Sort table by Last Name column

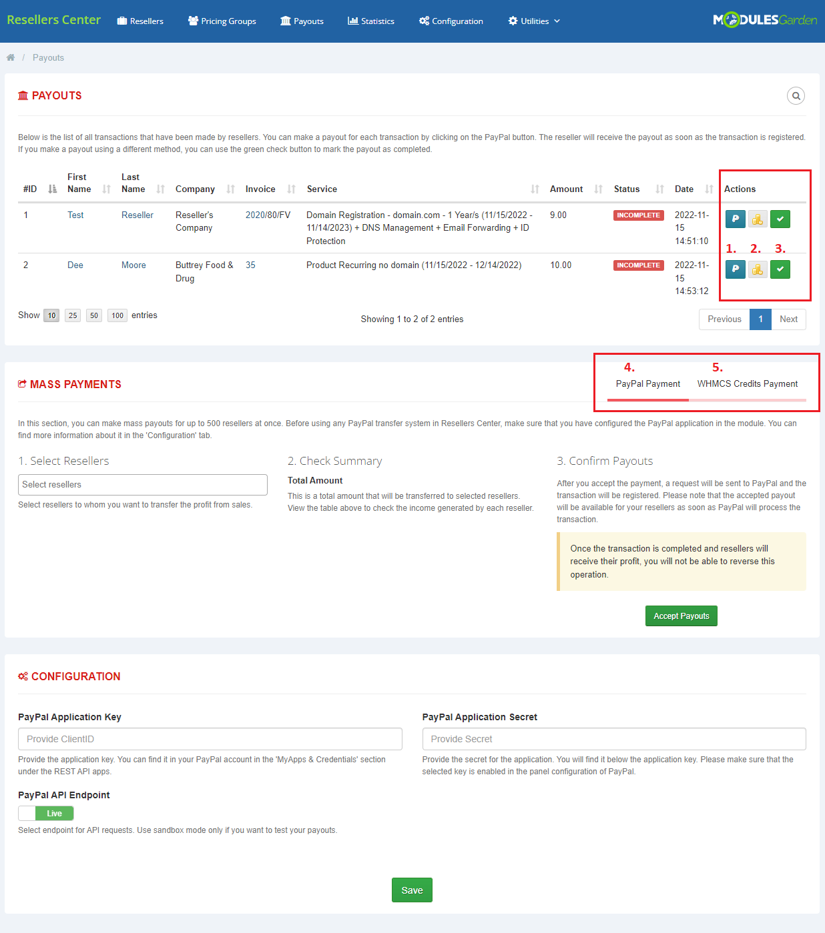[x=143, y=183]
